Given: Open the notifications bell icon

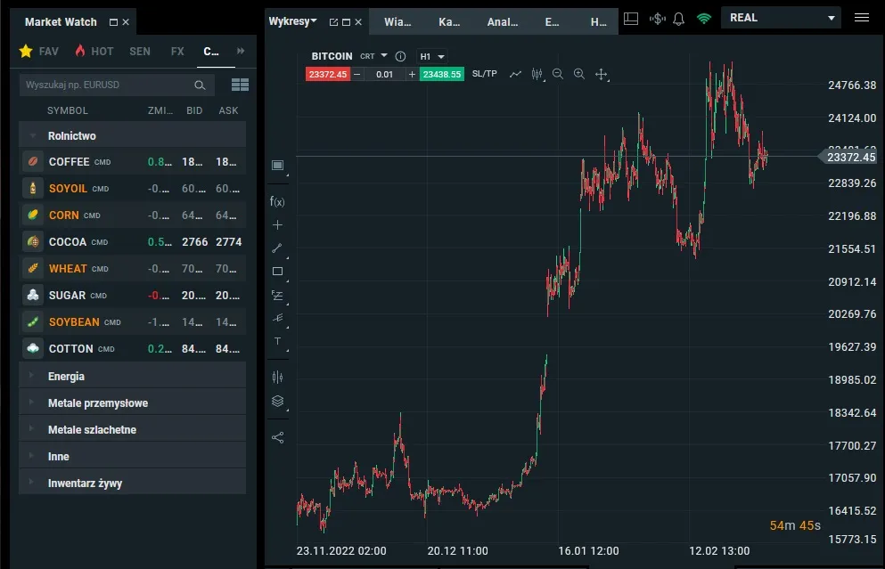Looking at the screenshot, I should 678,19.
